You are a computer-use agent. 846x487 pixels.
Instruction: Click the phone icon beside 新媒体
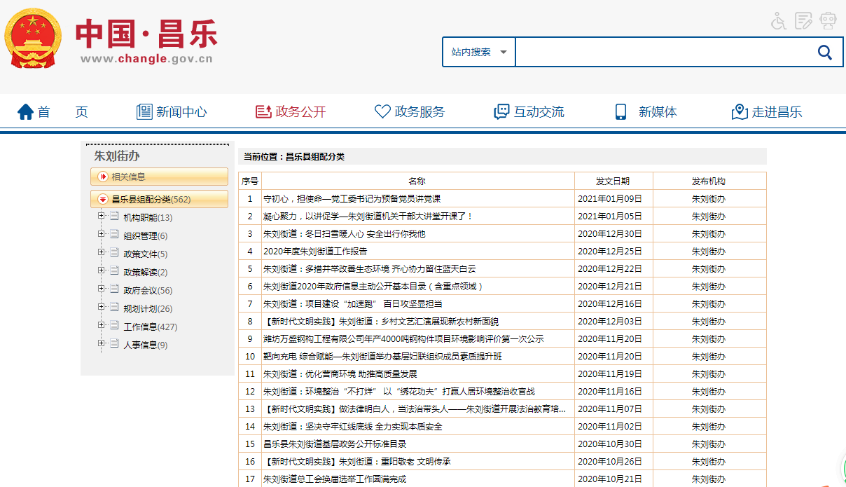pos(620,112)
